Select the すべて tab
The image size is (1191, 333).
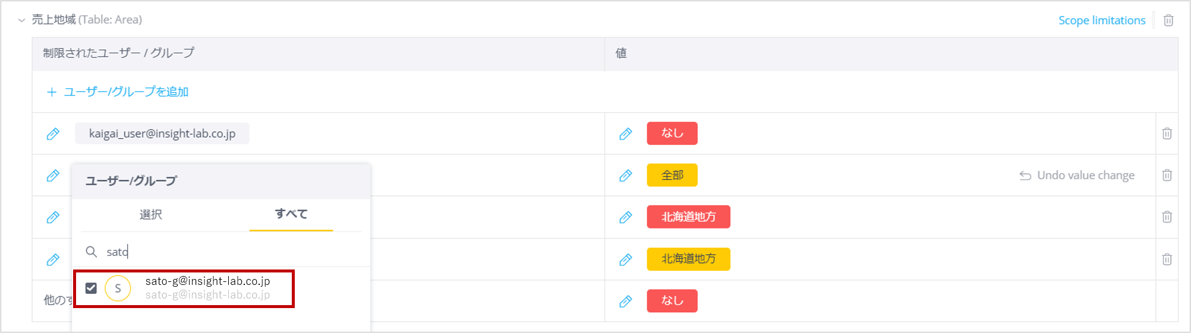291,214
